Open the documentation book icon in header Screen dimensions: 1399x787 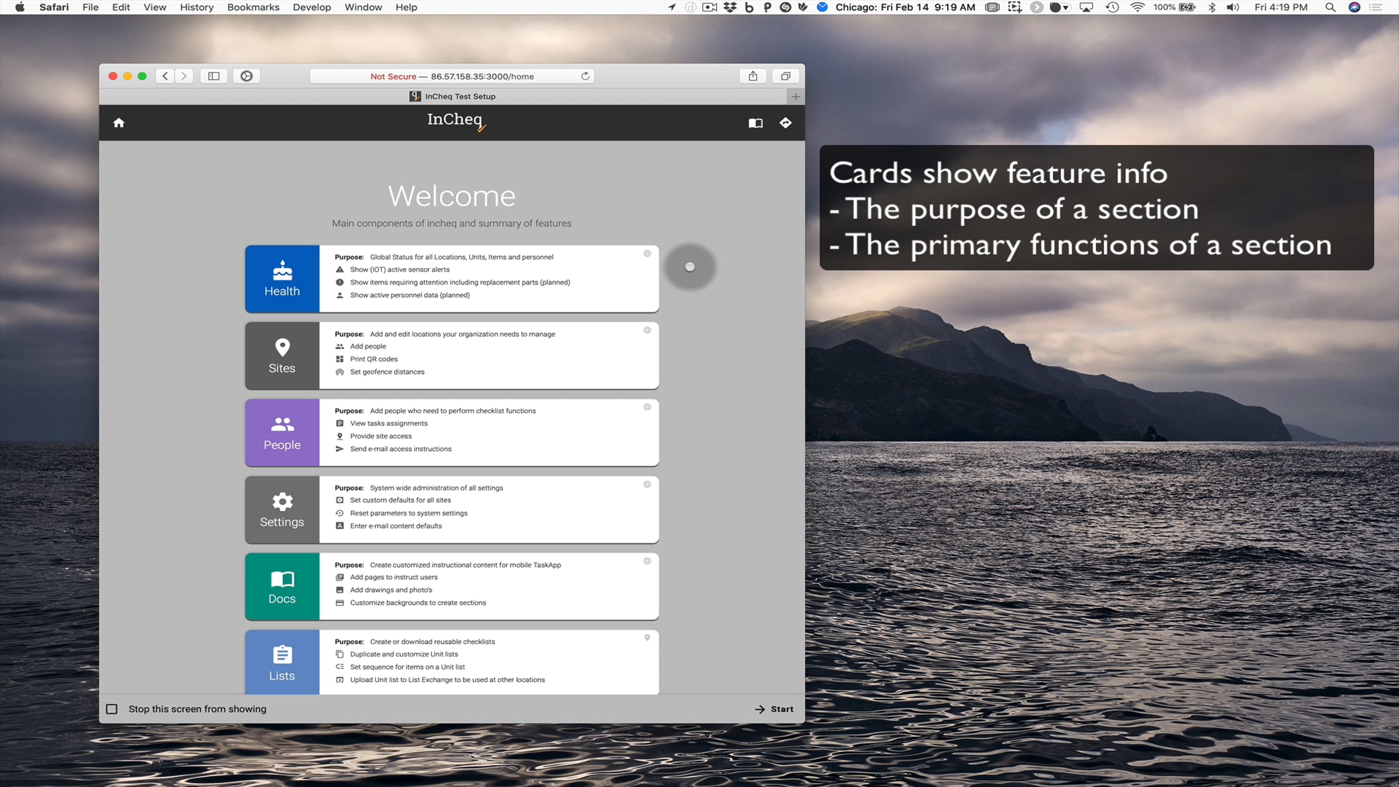click(x=755, y=123)
